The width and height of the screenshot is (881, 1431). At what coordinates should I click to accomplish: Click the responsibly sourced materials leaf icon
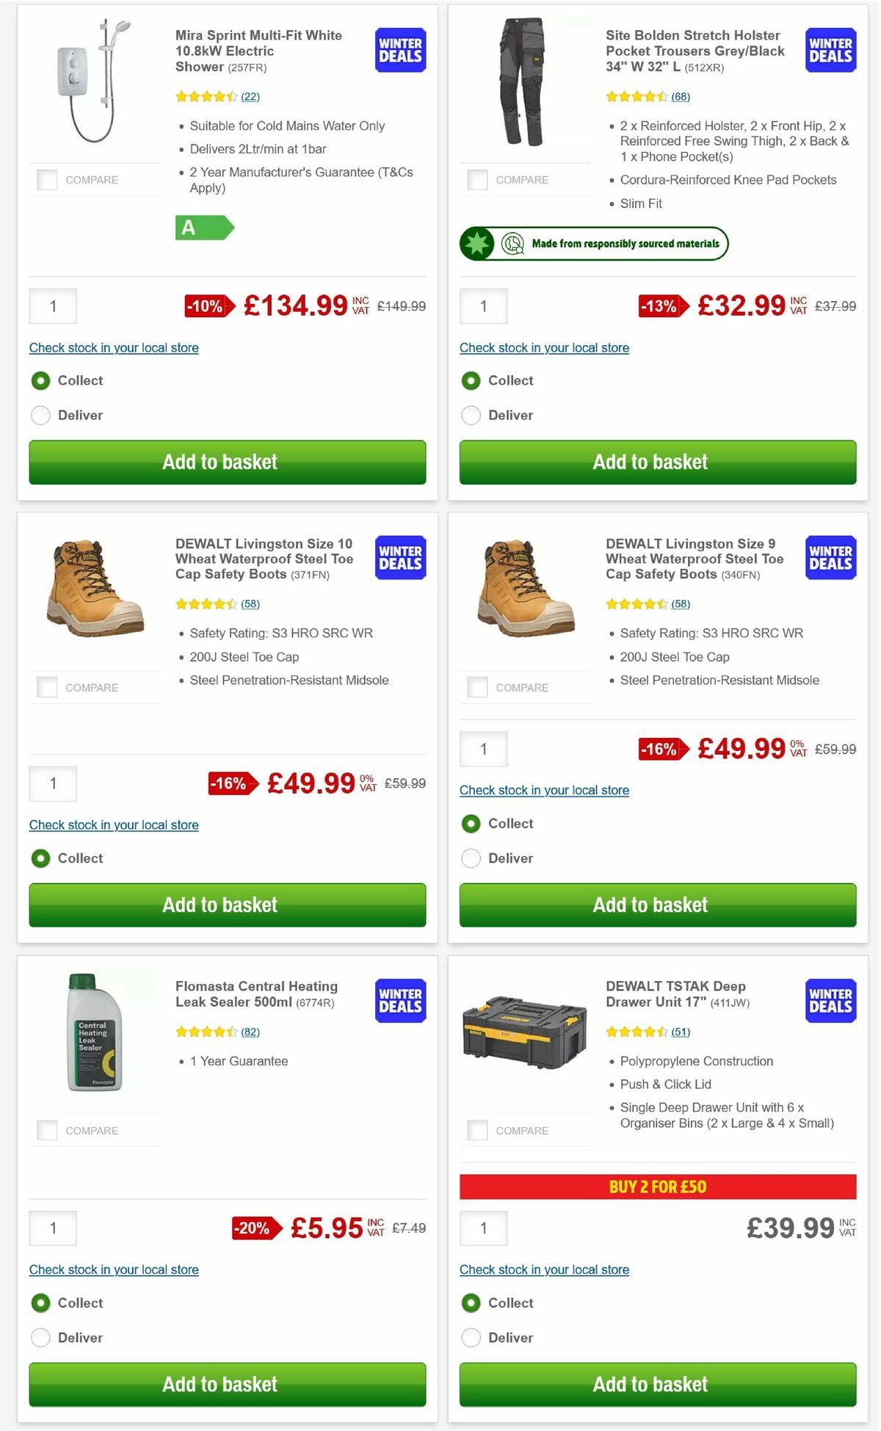tap(478, 243)
